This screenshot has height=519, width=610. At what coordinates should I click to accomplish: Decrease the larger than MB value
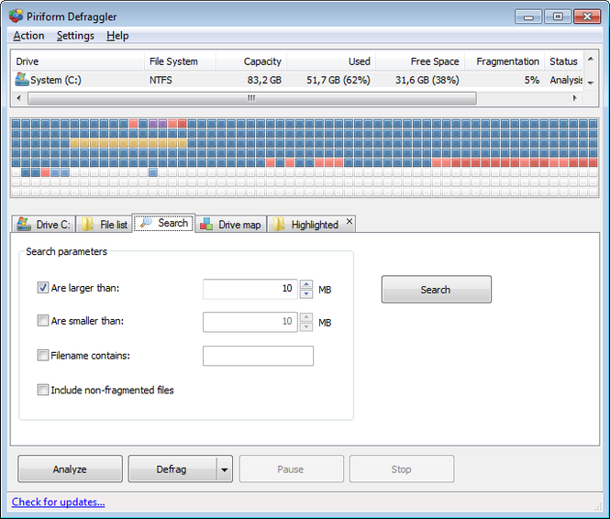click(x=306, y=294)
